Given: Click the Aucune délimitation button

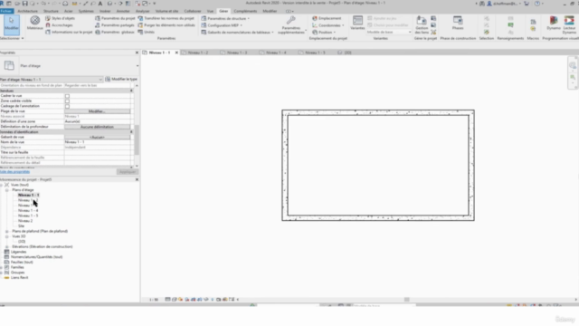Looking at the screenshot, I should 98,127.
